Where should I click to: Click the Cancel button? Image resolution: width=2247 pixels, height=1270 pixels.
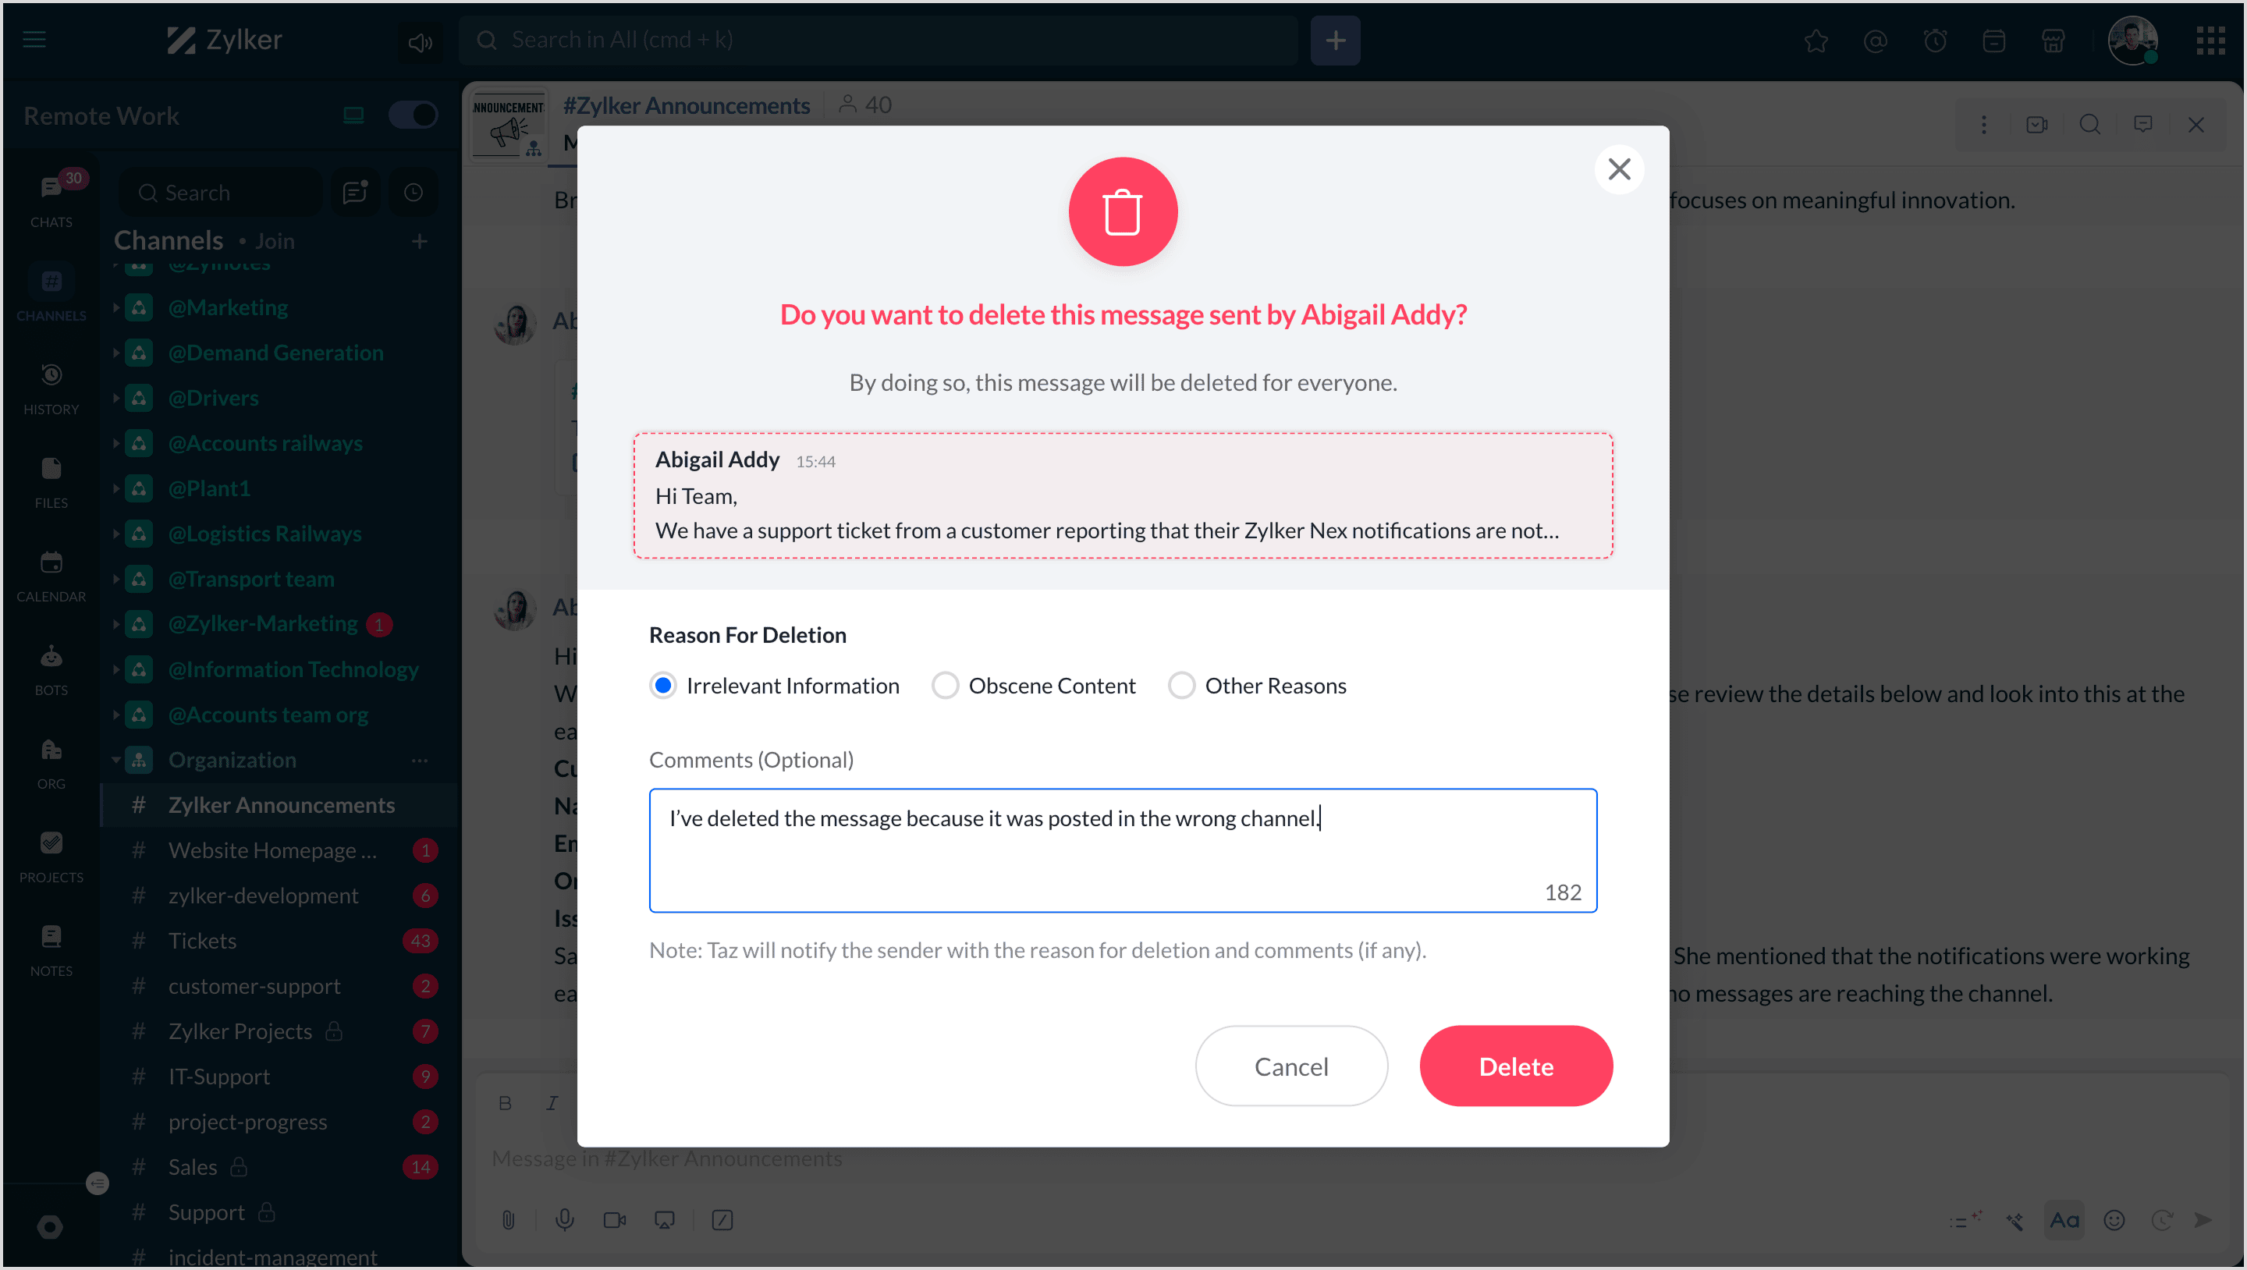coord(1290,1066)
